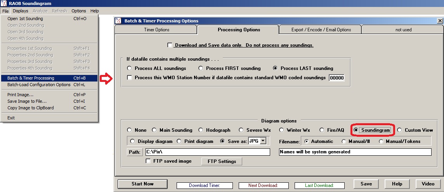Choose Copy Image to ClipBoard entry
Viewport: 444px width, 192px height.
(49, 108)
